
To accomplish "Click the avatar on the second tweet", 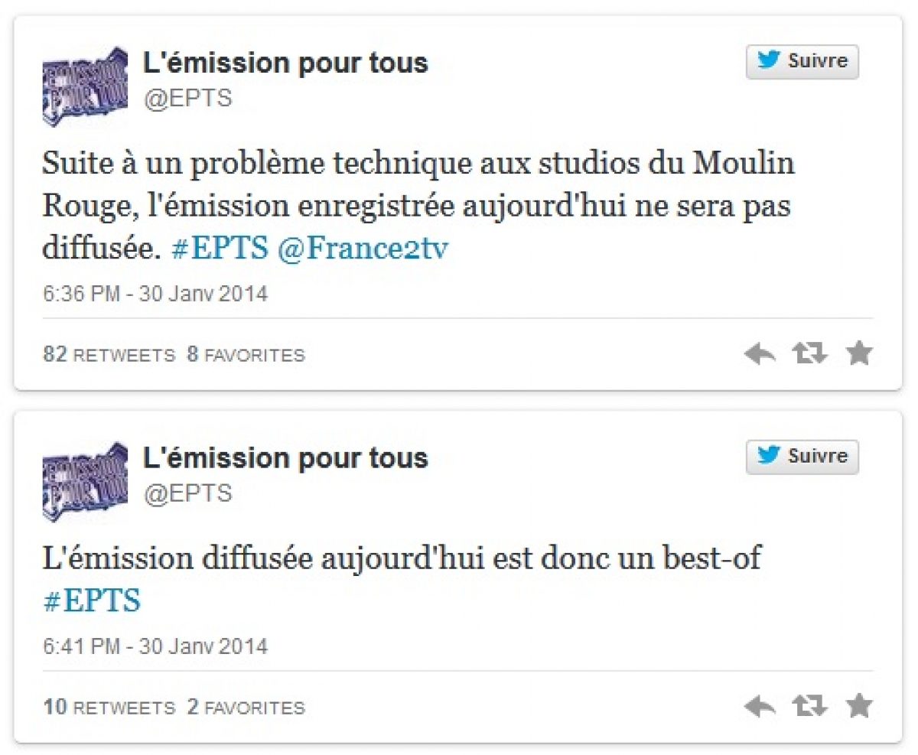I will click(85, 481).
